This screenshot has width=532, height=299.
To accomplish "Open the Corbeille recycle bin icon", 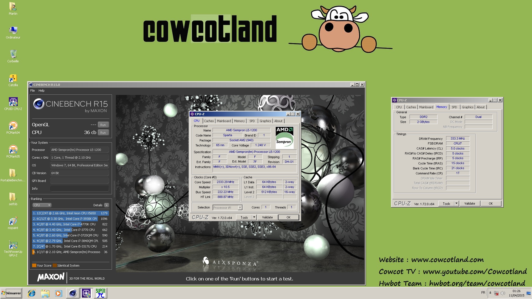I will tap(13, 56).
